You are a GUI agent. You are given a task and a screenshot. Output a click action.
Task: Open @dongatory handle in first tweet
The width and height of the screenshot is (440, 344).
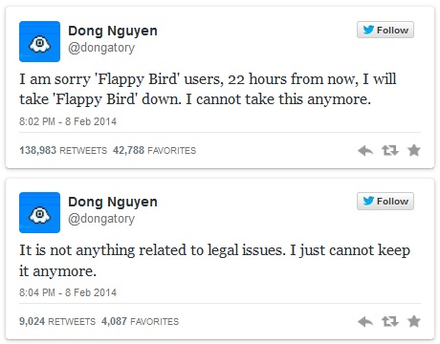[101, 48]
